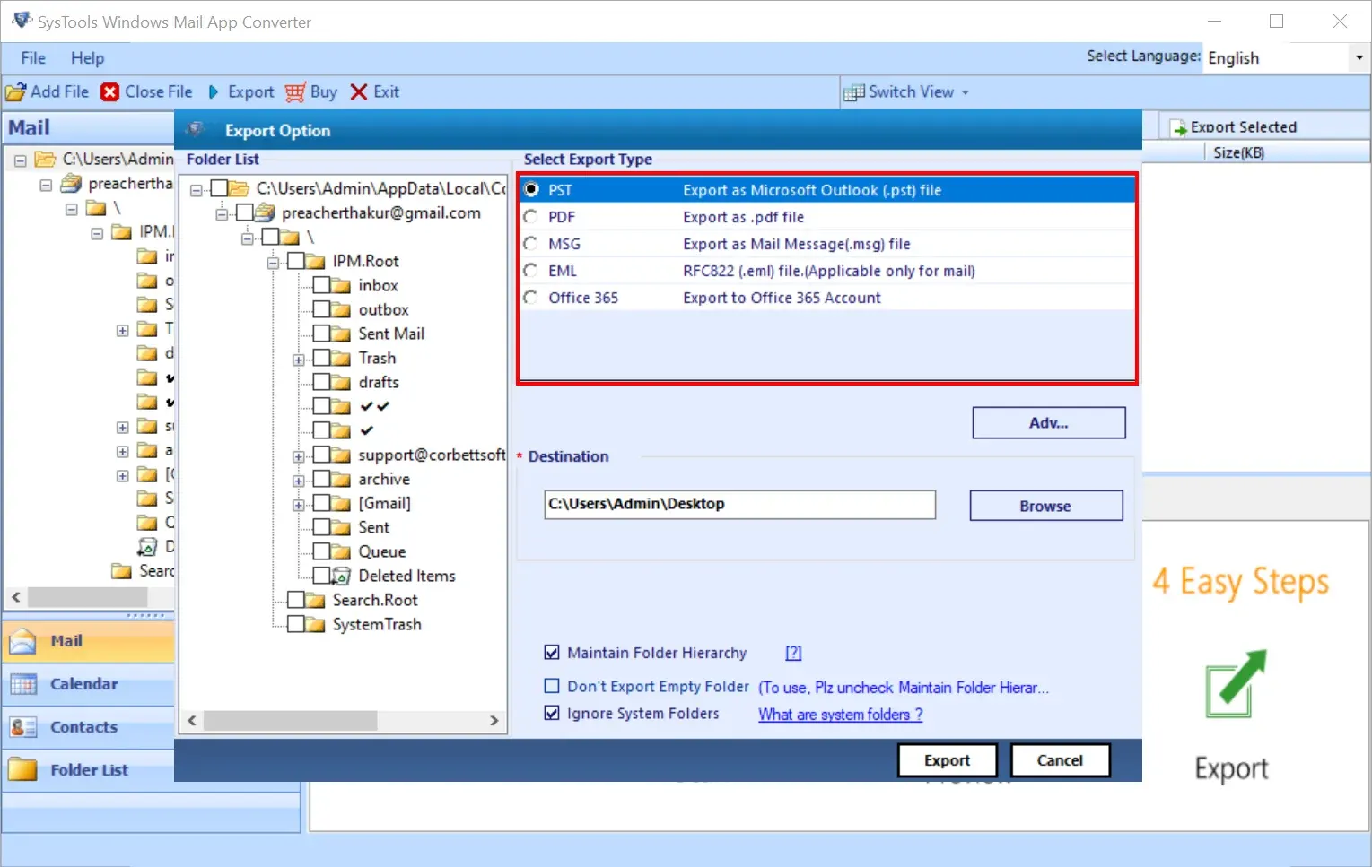Image resolution: width=1372 pixels, height=867 pixels.
Task: Select the Close File toolbar icon
Action: pos(109,91)
